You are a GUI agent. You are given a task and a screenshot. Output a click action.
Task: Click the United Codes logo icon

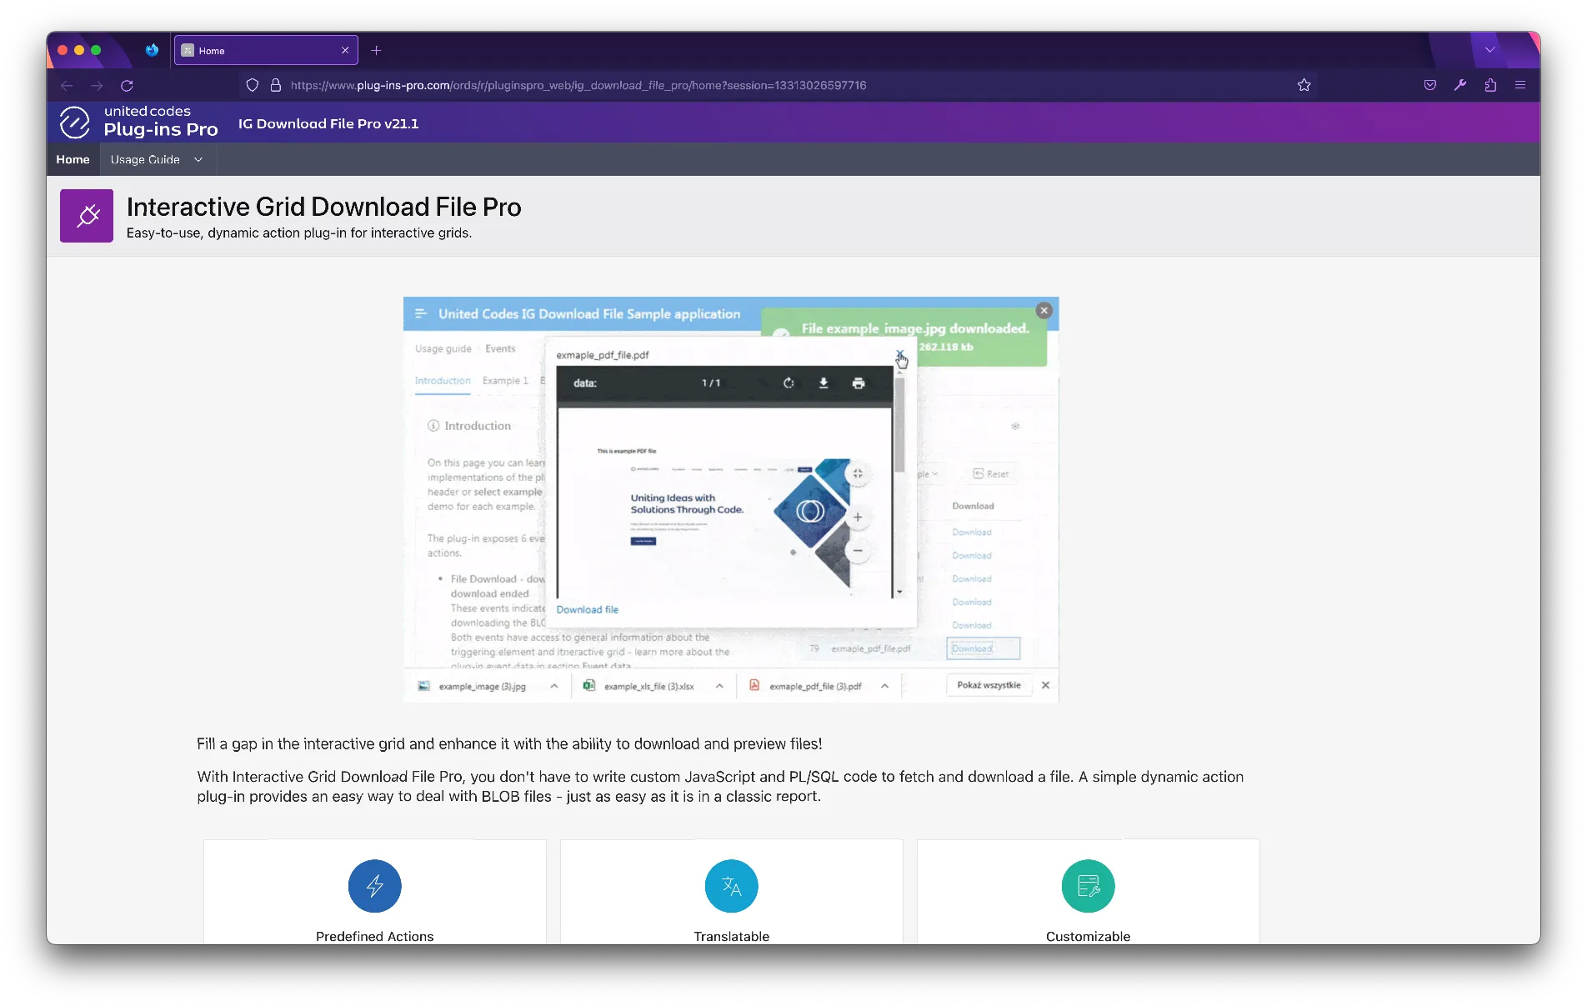(x=74, y=123)
